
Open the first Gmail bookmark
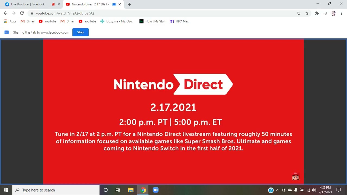click(x=28, y=21)
